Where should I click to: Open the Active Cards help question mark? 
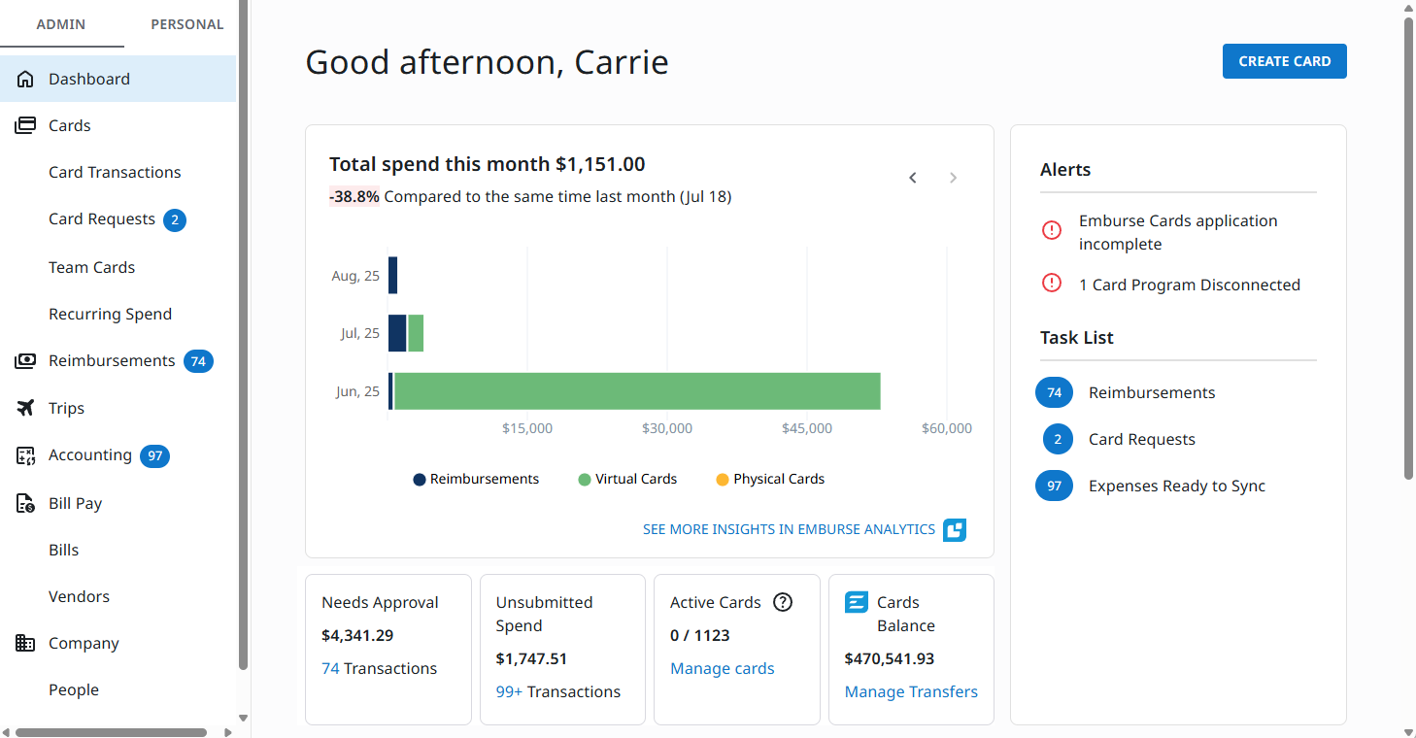[783, 602]
